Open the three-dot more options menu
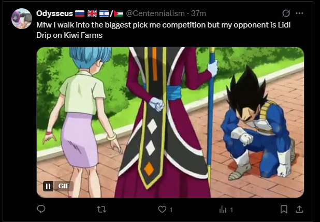 coord(299,13)
